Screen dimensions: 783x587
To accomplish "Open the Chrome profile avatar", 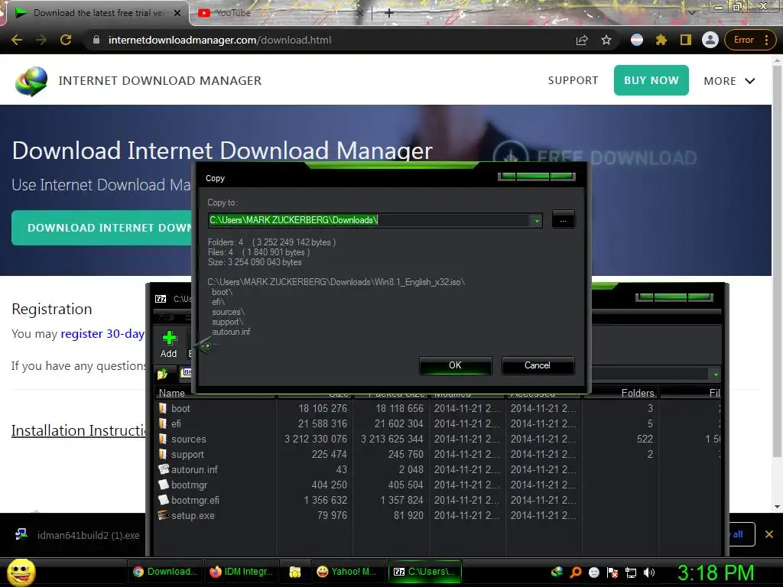I will tap(710, 40).
